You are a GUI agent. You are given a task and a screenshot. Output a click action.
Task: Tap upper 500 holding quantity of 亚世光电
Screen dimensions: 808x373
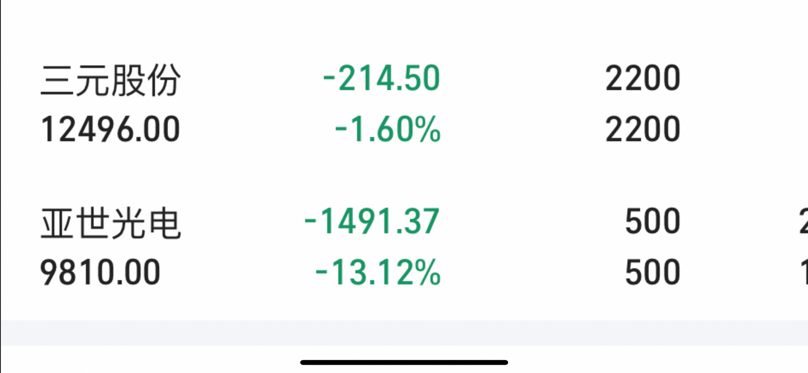coord(653,222)
